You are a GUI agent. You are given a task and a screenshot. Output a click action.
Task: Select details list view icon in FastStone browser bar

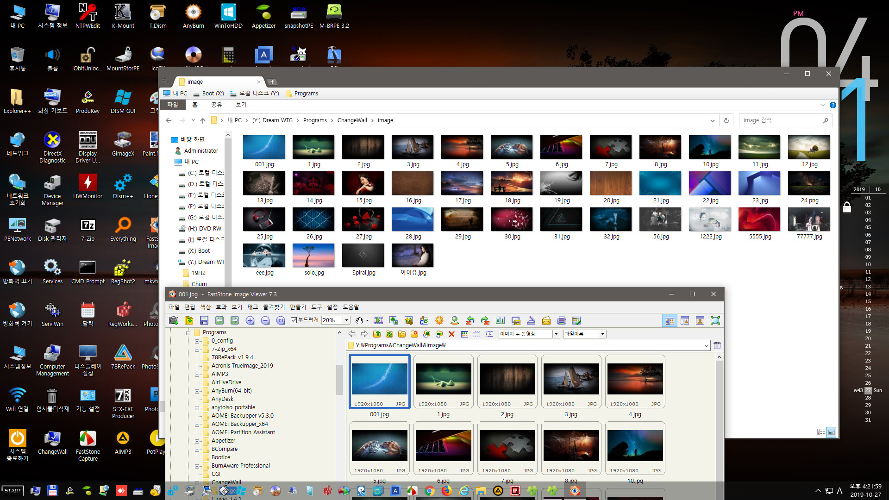pos(476,334)
